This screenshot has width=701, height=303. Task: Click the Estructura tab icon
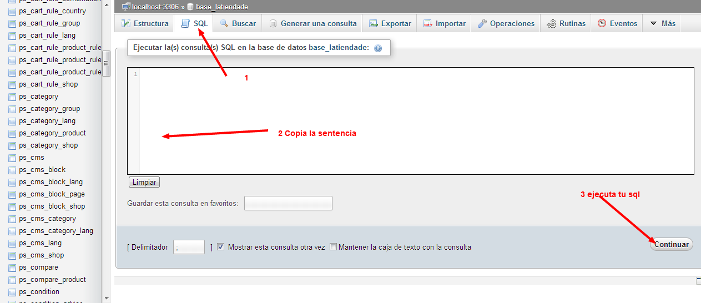point(126,24)
